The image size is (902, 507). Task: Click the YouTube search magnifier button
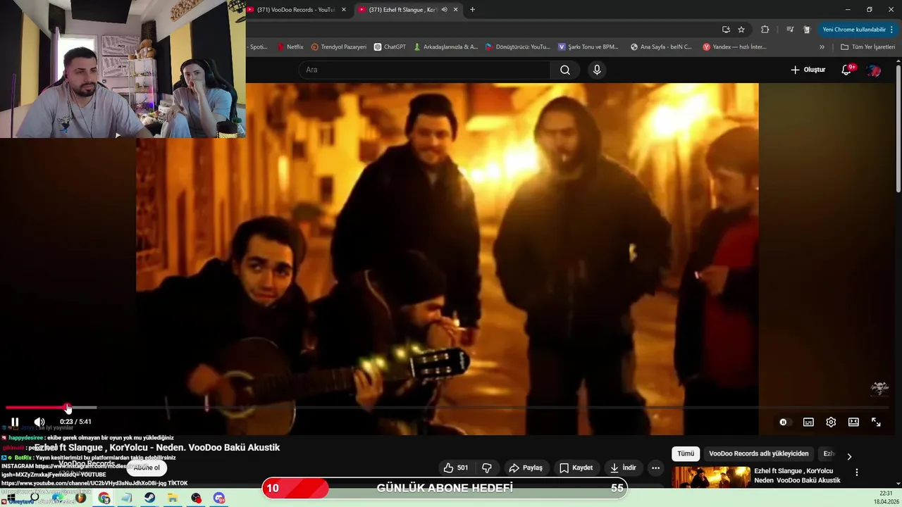(565, 70)
